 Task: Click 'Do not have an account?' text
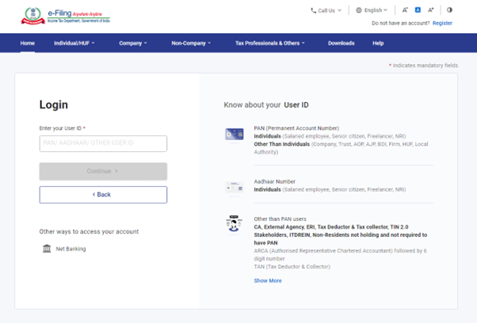pos(401,23)
